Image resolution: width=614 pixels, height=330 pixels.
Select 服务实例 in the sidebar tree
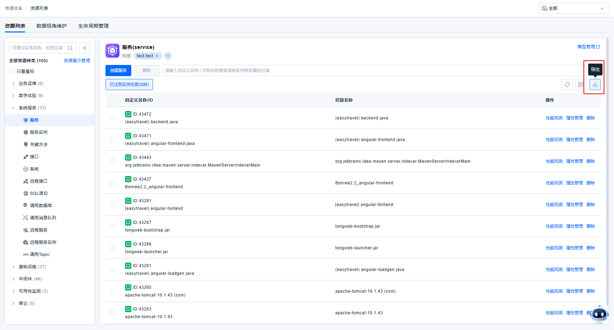pyautogui.click(x=38, y=132)
